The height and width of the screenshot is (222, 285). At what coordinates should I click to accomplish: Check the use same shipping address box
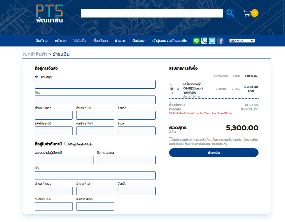tap(66, 144)
